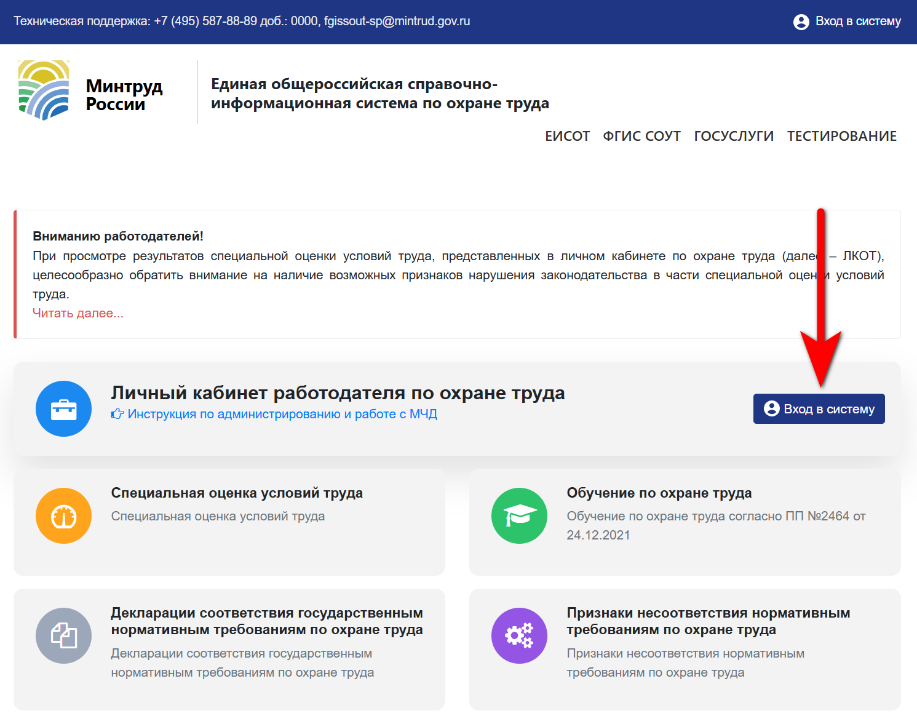Click purple gears icon for Признаки несоответствия
The height and width of the screenshot is (724, 917).
pyautogui.click(x=519, y=635)
